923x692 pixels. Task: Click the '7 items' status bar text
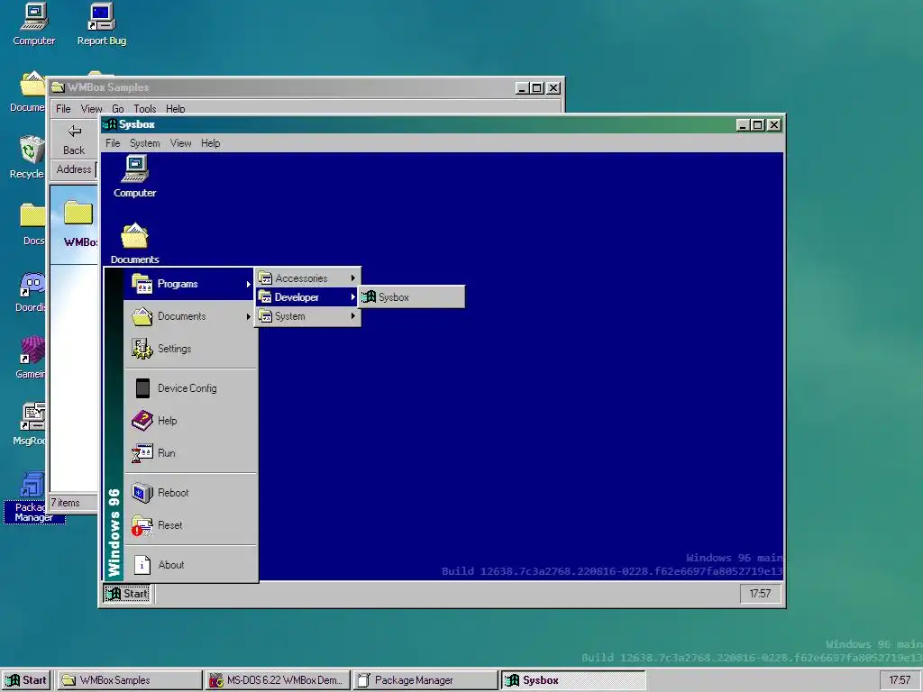[65, 503]
